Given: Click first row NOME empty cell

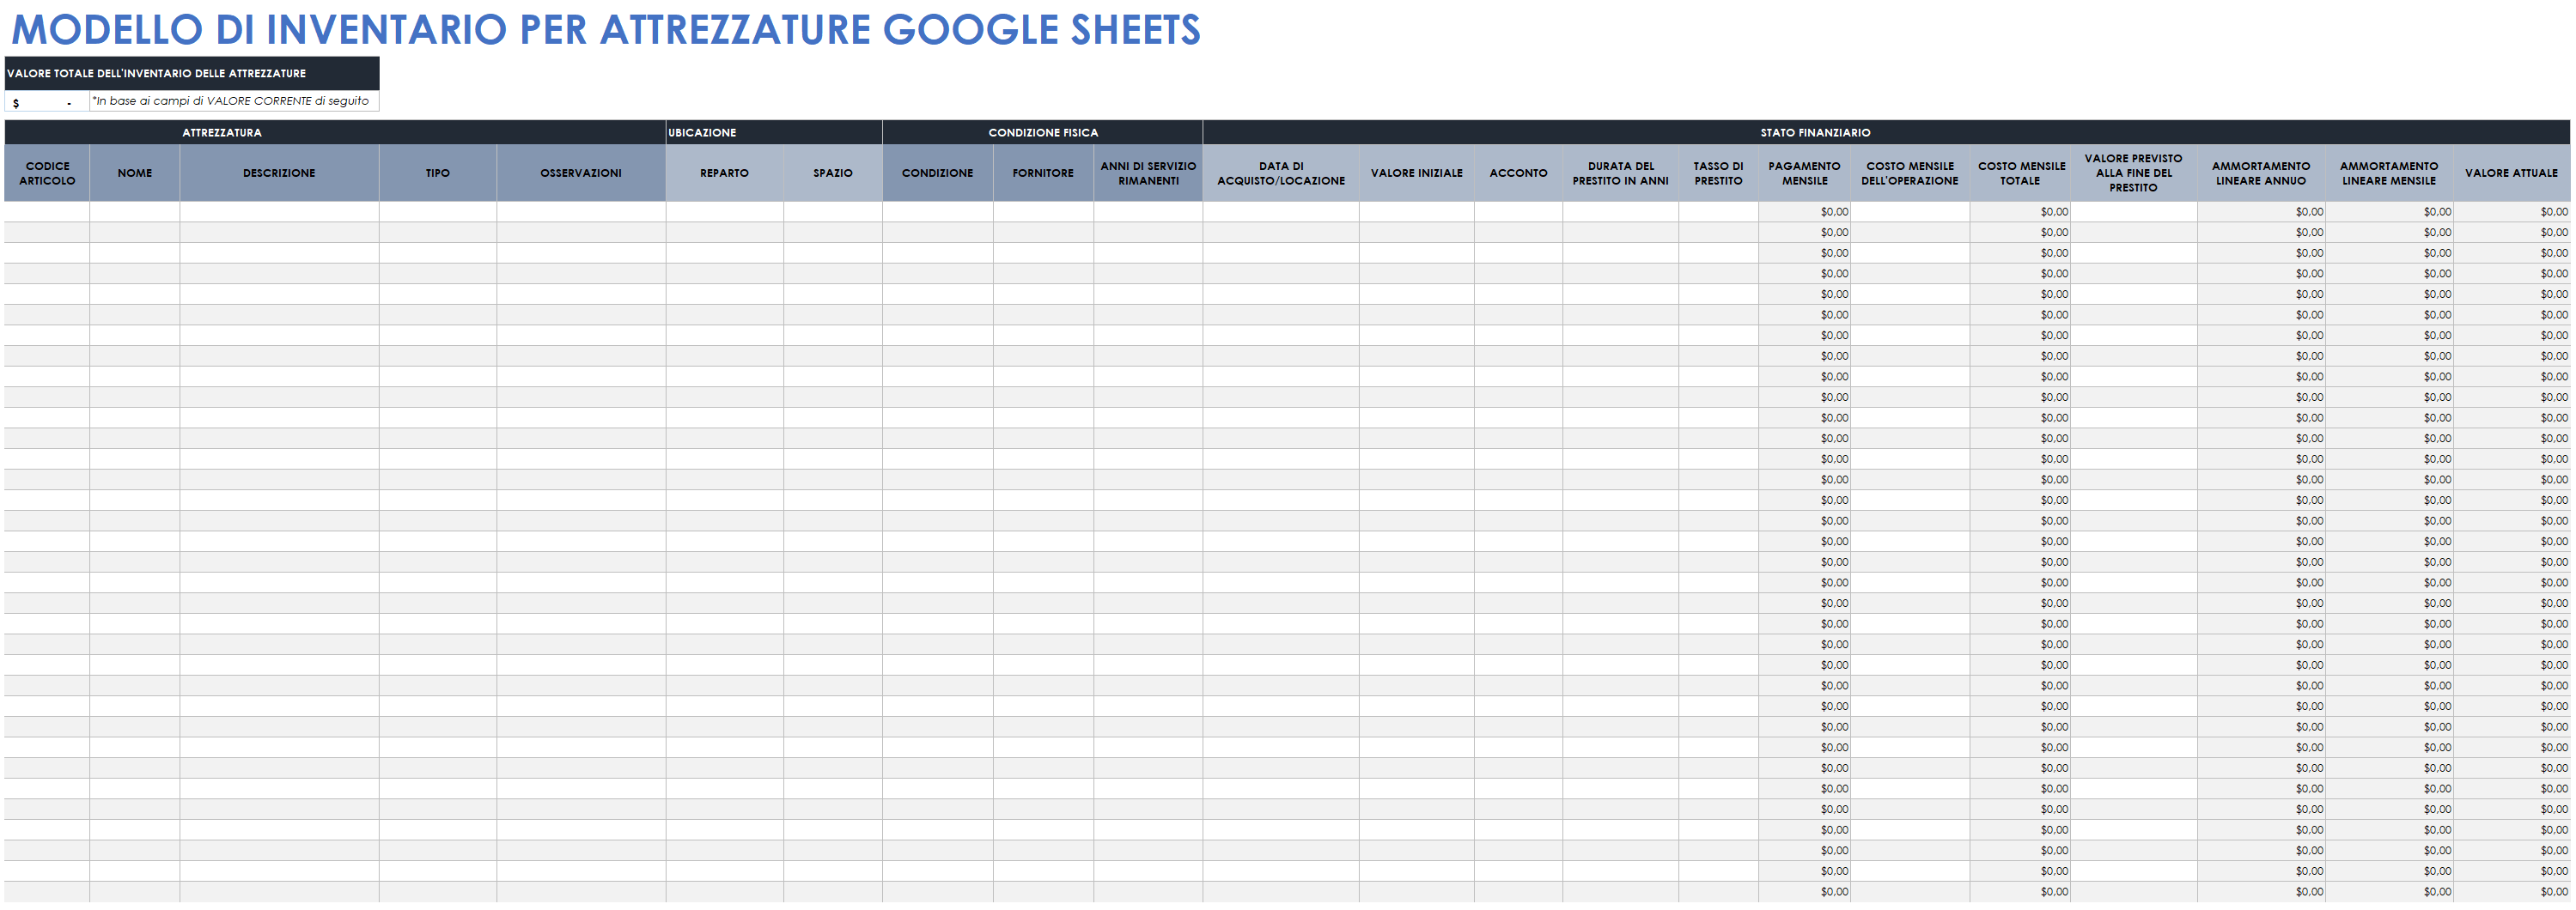Looking at the screenshot, I should (135, 212).
